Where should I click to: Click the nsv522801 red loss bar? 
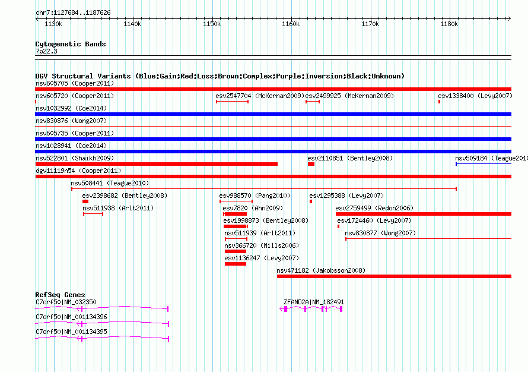pyautogui.click(x=157, y=164)
